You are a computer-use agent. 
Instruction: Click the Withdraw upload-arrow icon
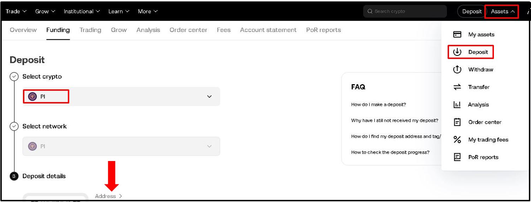(457, 70)
